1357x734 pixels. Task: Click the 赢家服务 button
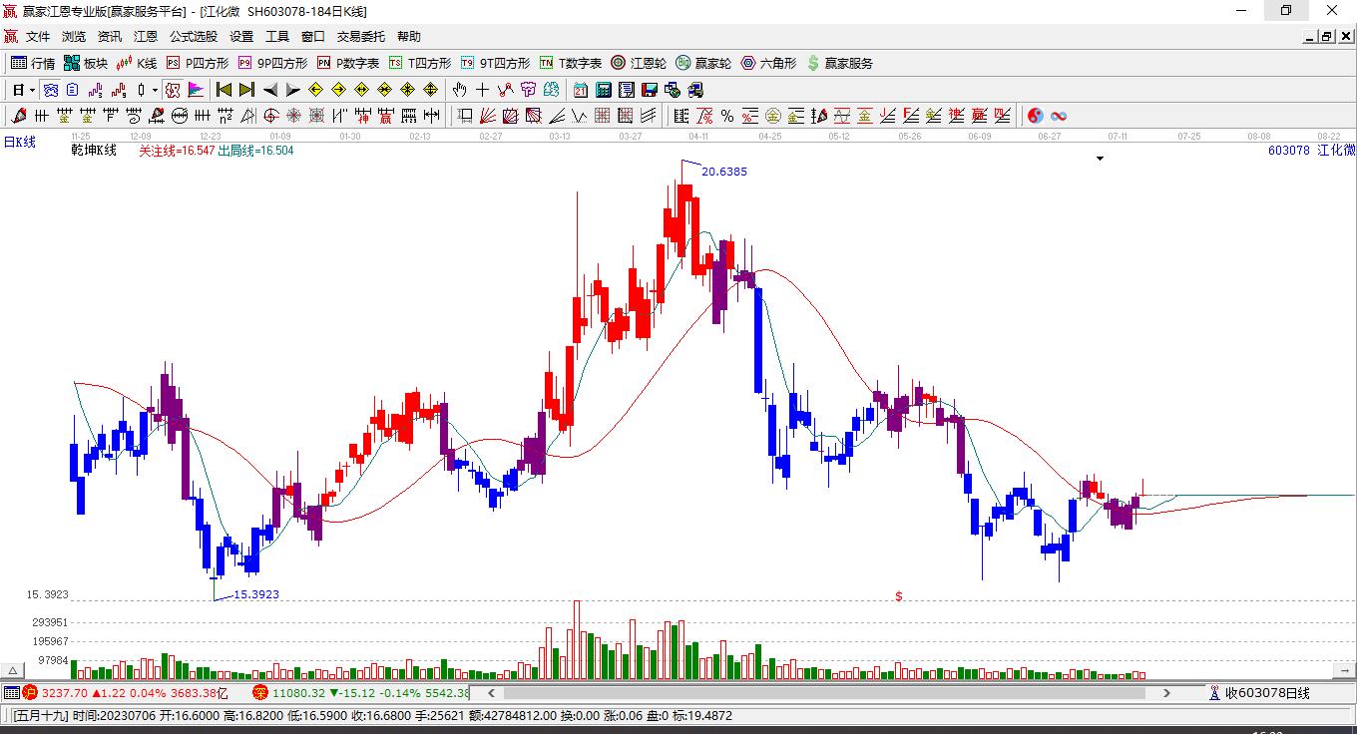[x=839, y=63]
